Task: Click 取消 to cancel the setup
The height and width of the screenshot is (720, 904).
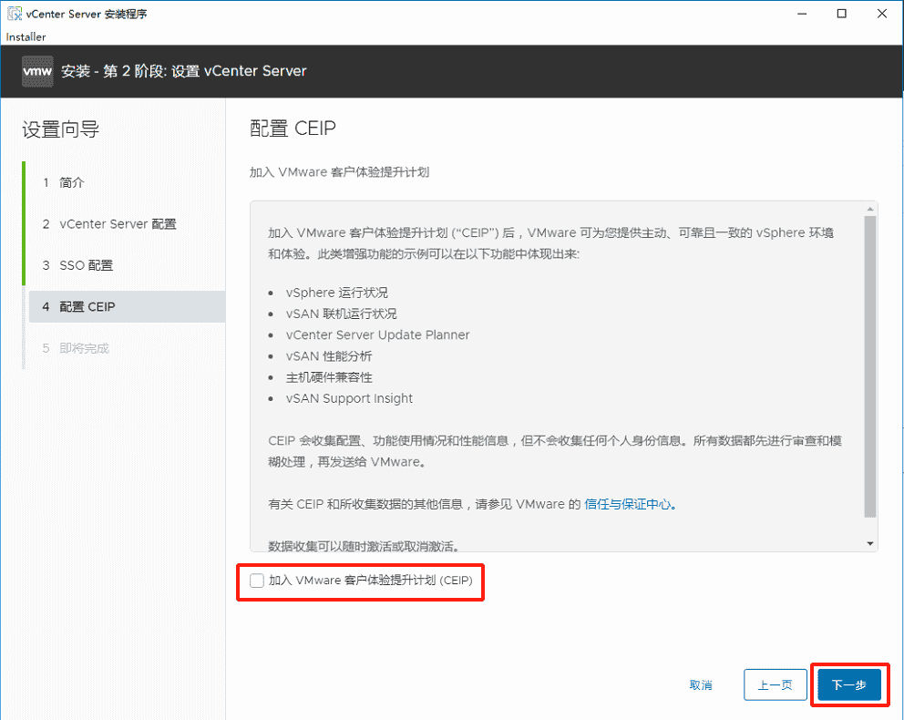Action: pos(701,684)
